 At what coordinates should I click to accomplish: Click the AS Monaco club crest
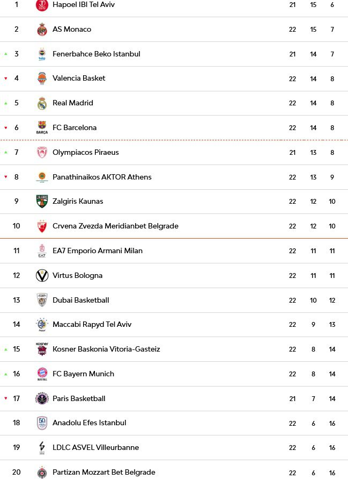tap(42, 30)
